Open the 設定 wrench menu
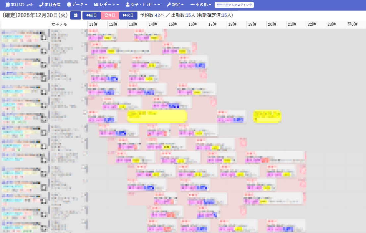 (175, 5)
